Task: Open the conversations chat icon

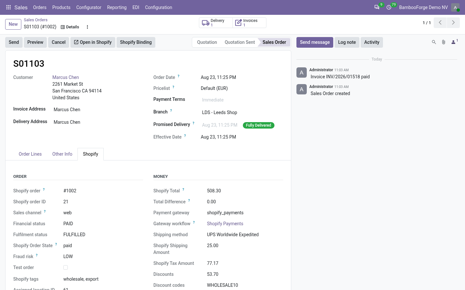Action: [x=377, y=7]
